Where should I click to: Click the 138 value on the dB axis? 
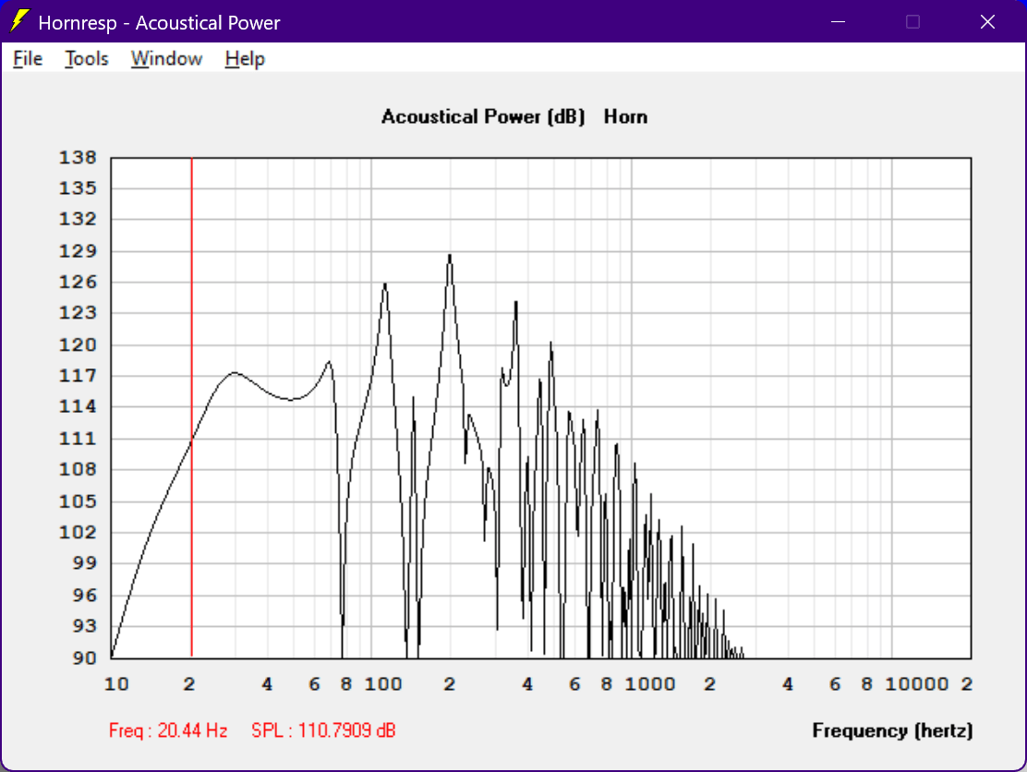tap(78, 158)
